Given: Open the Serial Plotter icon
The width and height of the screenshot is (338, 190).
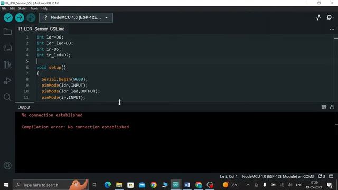Looking at the screenshot, I should click(x=318, y=17).
